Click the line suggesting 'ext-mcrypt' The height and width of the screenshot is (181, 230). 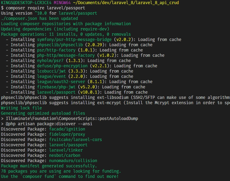pyautogui.click(x=116, y=103)
